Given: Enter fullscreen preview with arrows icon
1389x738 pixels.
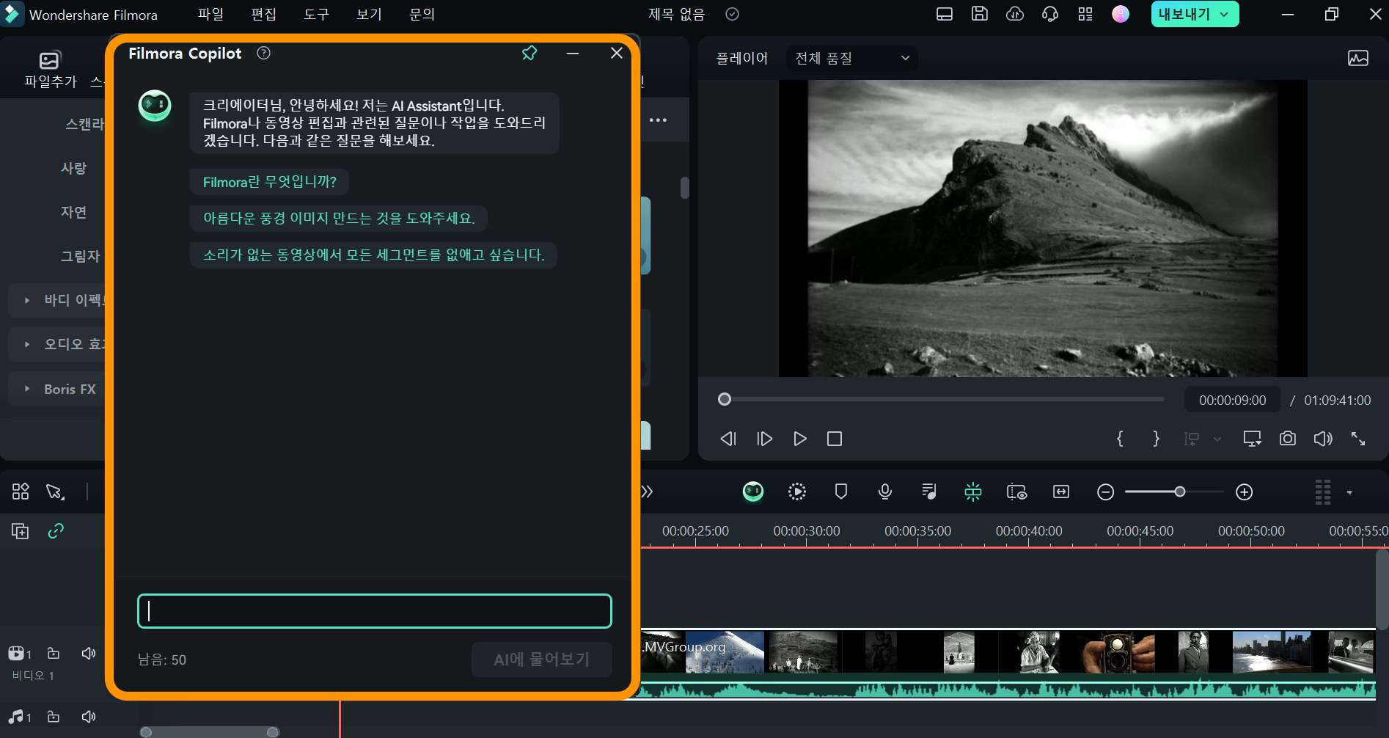Looking at the screenshot, I should 1358,439.
